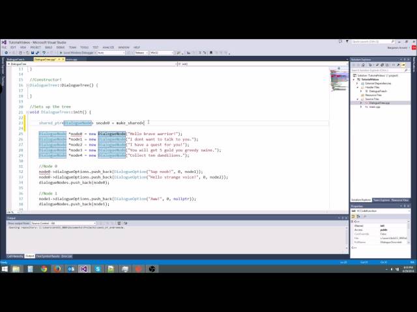Click the Show All Files icon in Solution Explorer
The width and height of the screenshot is (417, 312).
coord(387,65)
